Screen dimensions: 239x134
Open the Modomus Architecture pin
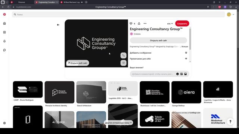218,118
